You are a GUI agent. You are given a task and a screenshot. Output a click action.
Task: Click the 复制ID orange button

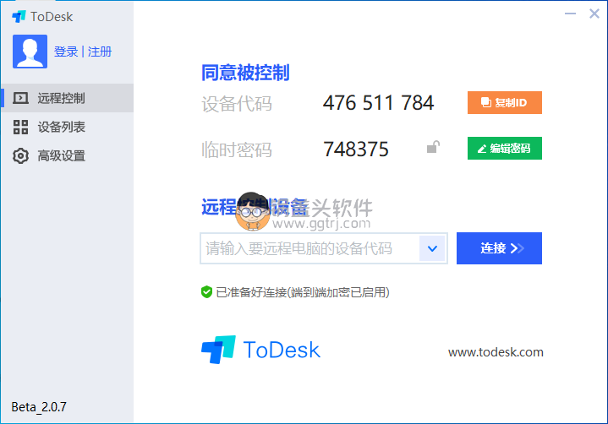coord(505,102)
